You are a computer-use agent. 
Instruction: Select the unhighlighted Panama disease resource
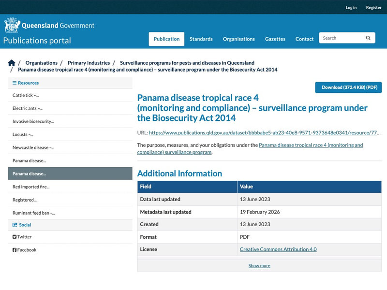pyautogui.click(x=70, y=160)
